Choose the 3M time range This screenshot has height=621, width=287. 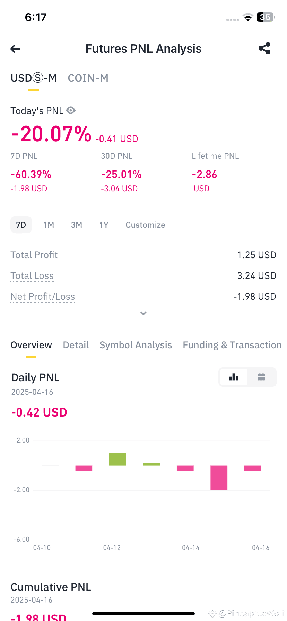click(x=77, y=225)
